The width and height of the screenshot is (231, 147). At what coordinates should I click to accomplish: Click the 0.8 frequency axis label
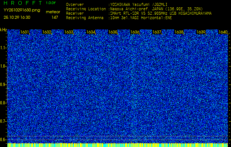pyautogui.click(x=3, y=103)
